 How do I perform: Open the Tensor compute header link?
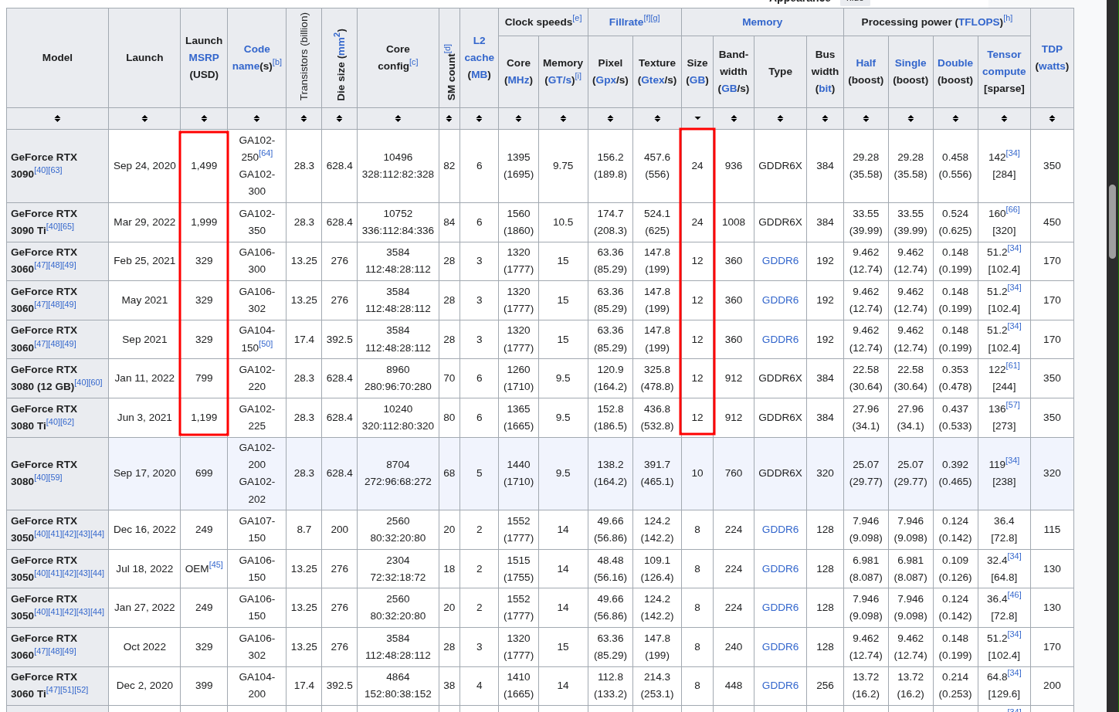[x=1004, y=63]
